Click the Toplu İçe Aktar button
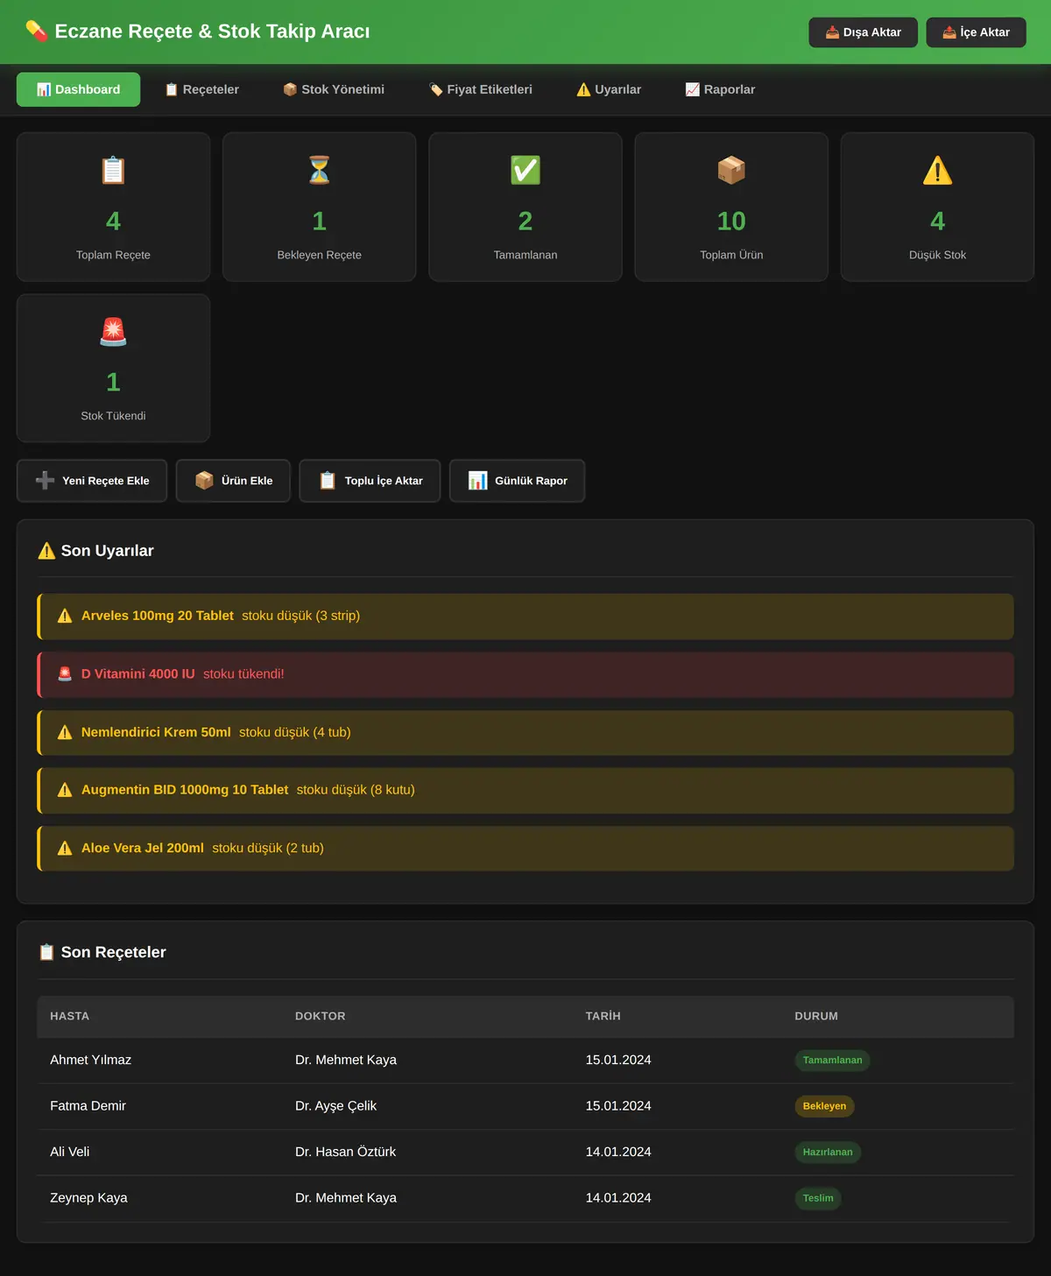The width and height of the screenshot is (1051, 1276). pos(370,481)
